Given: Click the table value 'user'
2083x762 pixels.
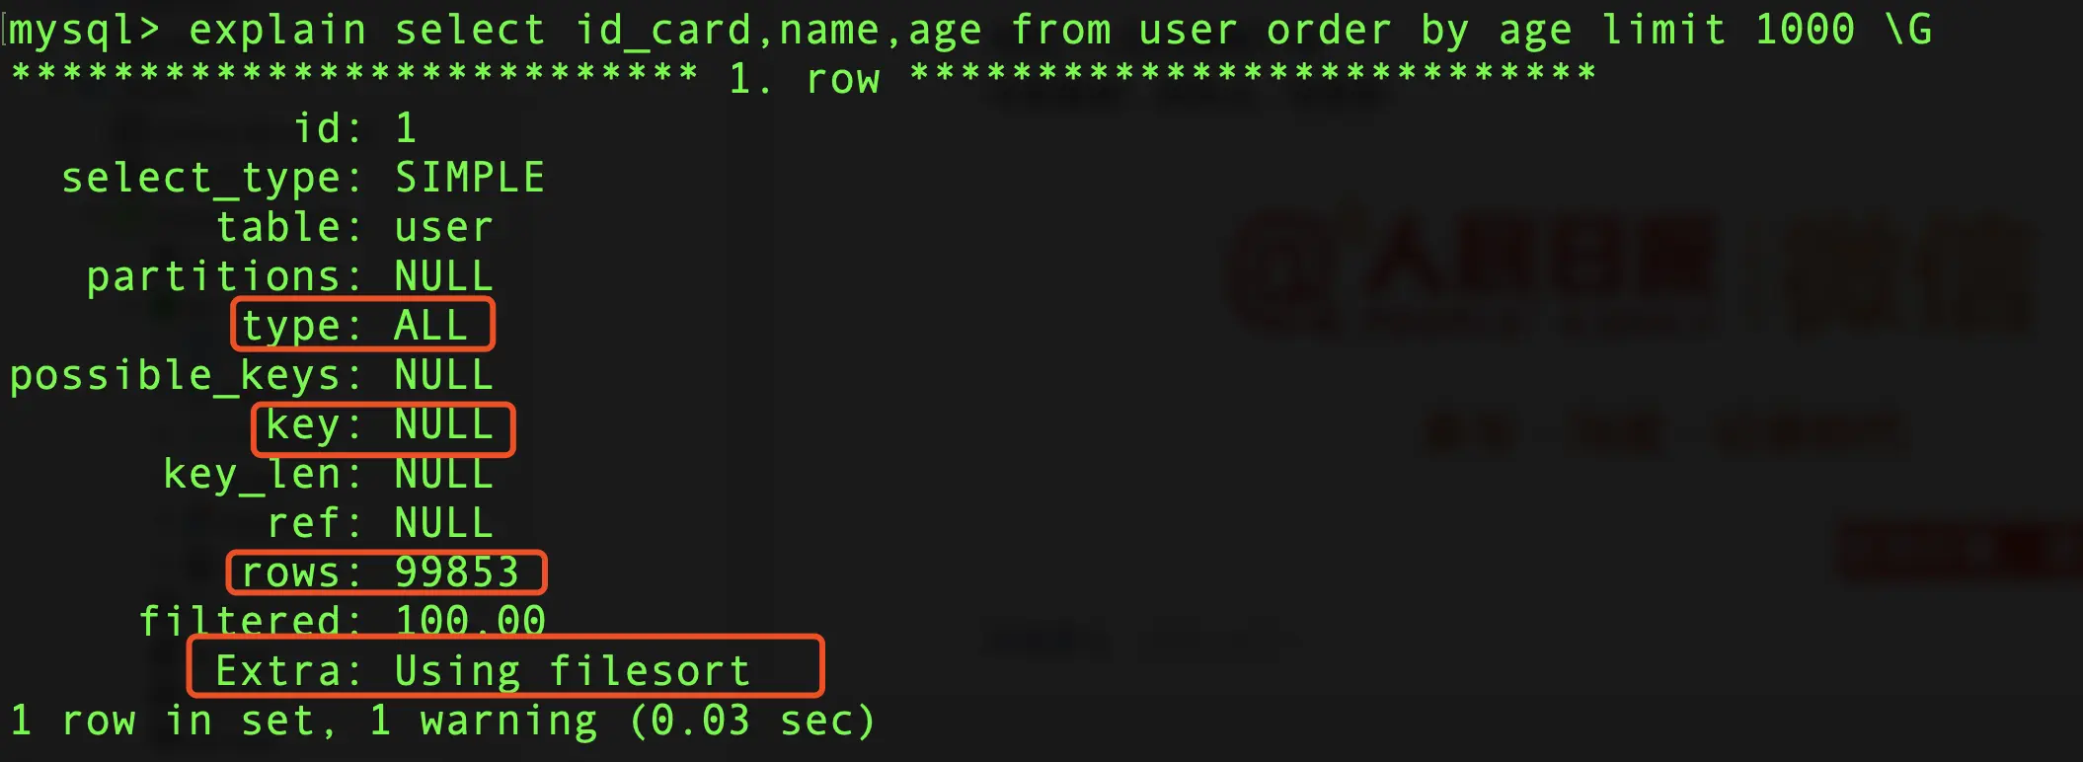Looking at the screenshot, I should (x=443, y=228).
